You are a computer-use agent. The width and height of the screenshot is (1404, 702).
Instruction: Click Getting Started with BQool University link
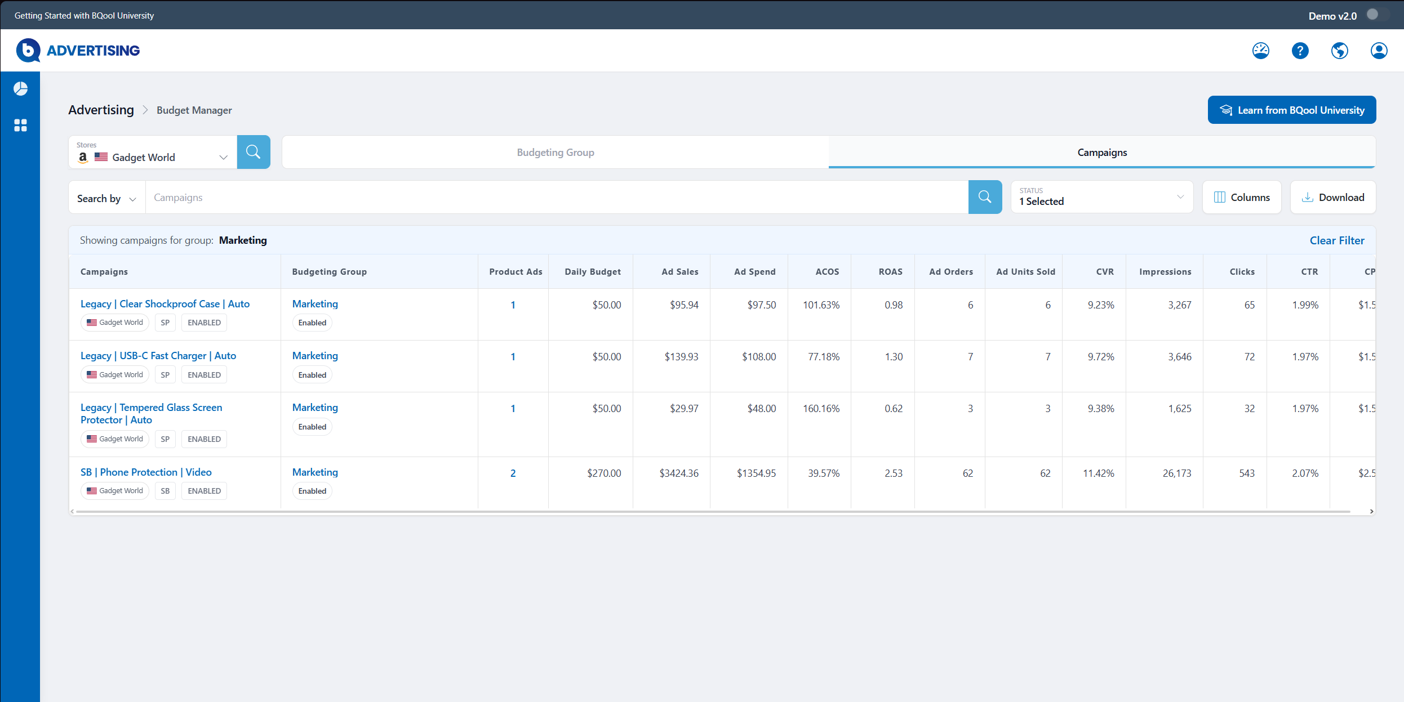(x=85, y=15)
